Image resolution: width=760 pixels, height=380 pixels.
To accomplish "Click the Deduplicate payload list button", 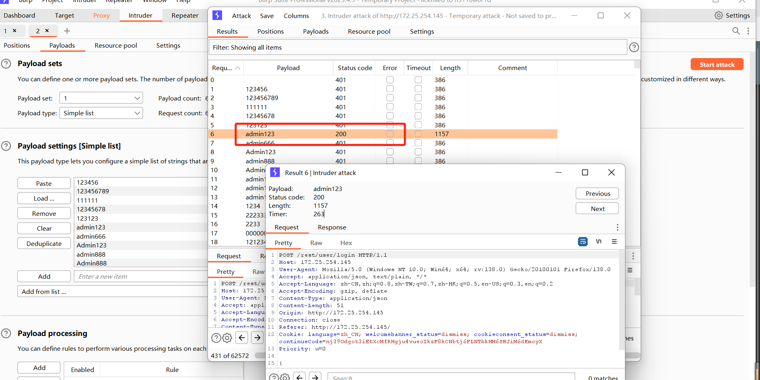I will click(44, 243).
